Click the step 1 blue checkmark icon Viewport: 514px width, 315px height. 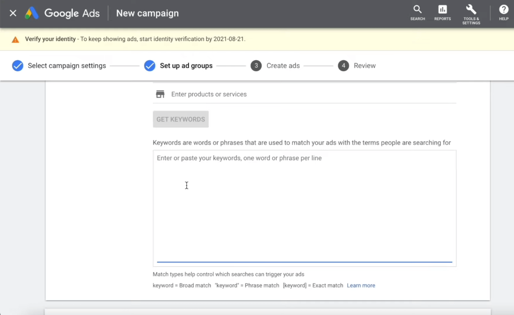18,66
